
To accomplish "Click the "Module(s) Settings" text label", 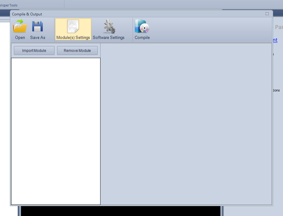I will tap(73, 37).
